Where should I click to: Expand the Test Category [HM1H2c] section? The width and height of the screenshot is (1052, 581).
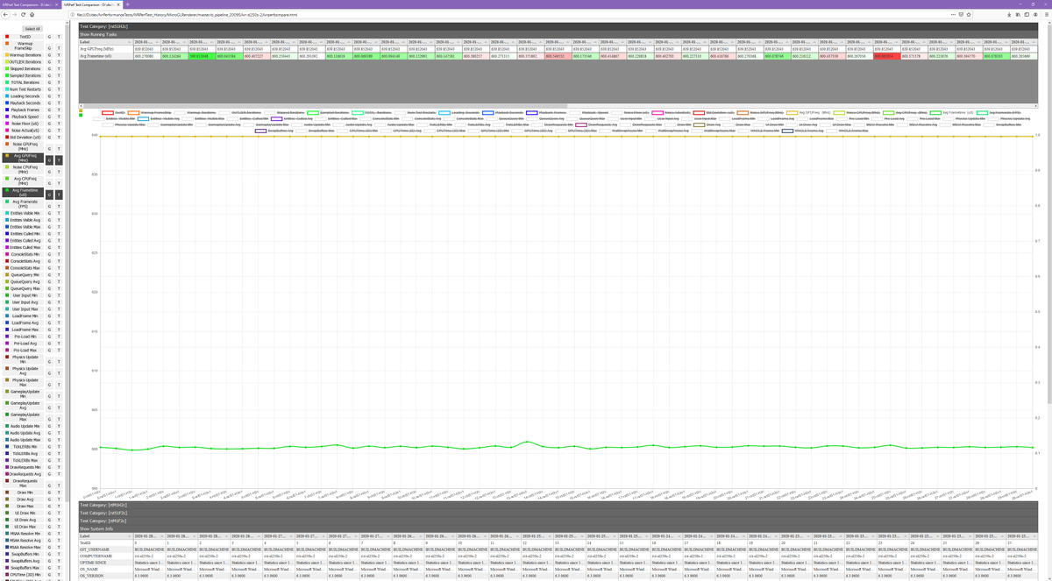(558, 505)
